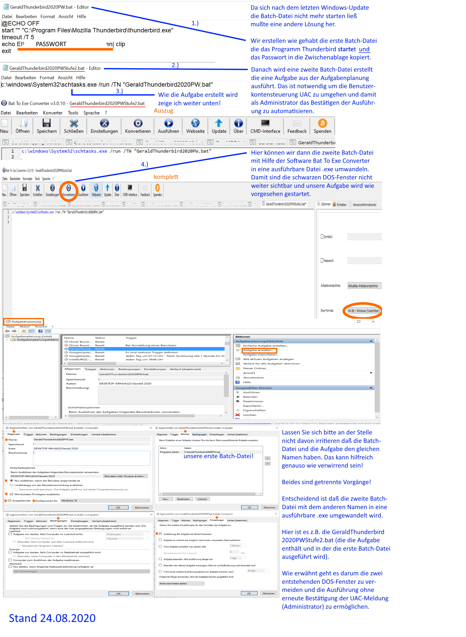Select 'Nur ausführen, wenn der Benutzer angemeldet ist'
466x637 pixels.
pos(11,480)
